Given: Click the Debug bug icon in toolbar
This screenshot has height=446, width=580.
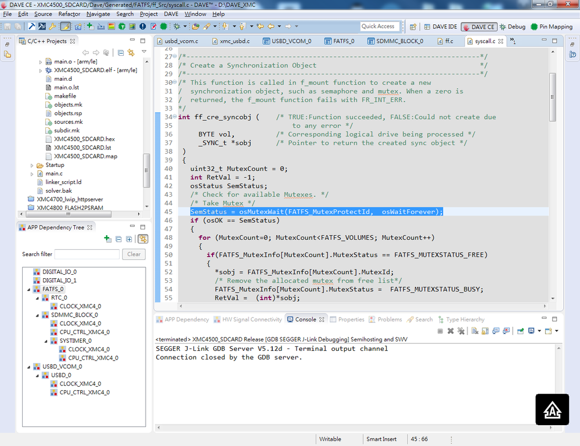Looking at the screenshot, I should coord(177,26).
